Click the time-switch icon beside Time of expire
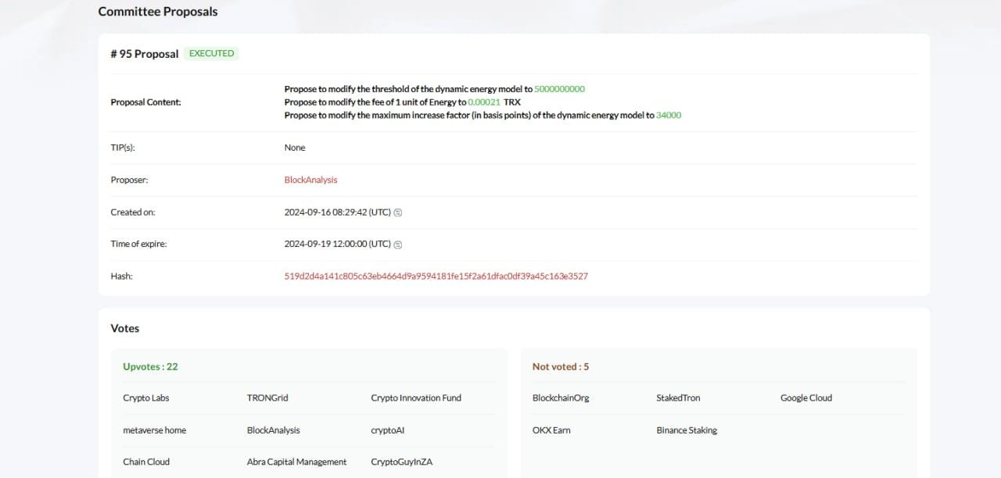The image size is (1001, 478). [398, 244]
